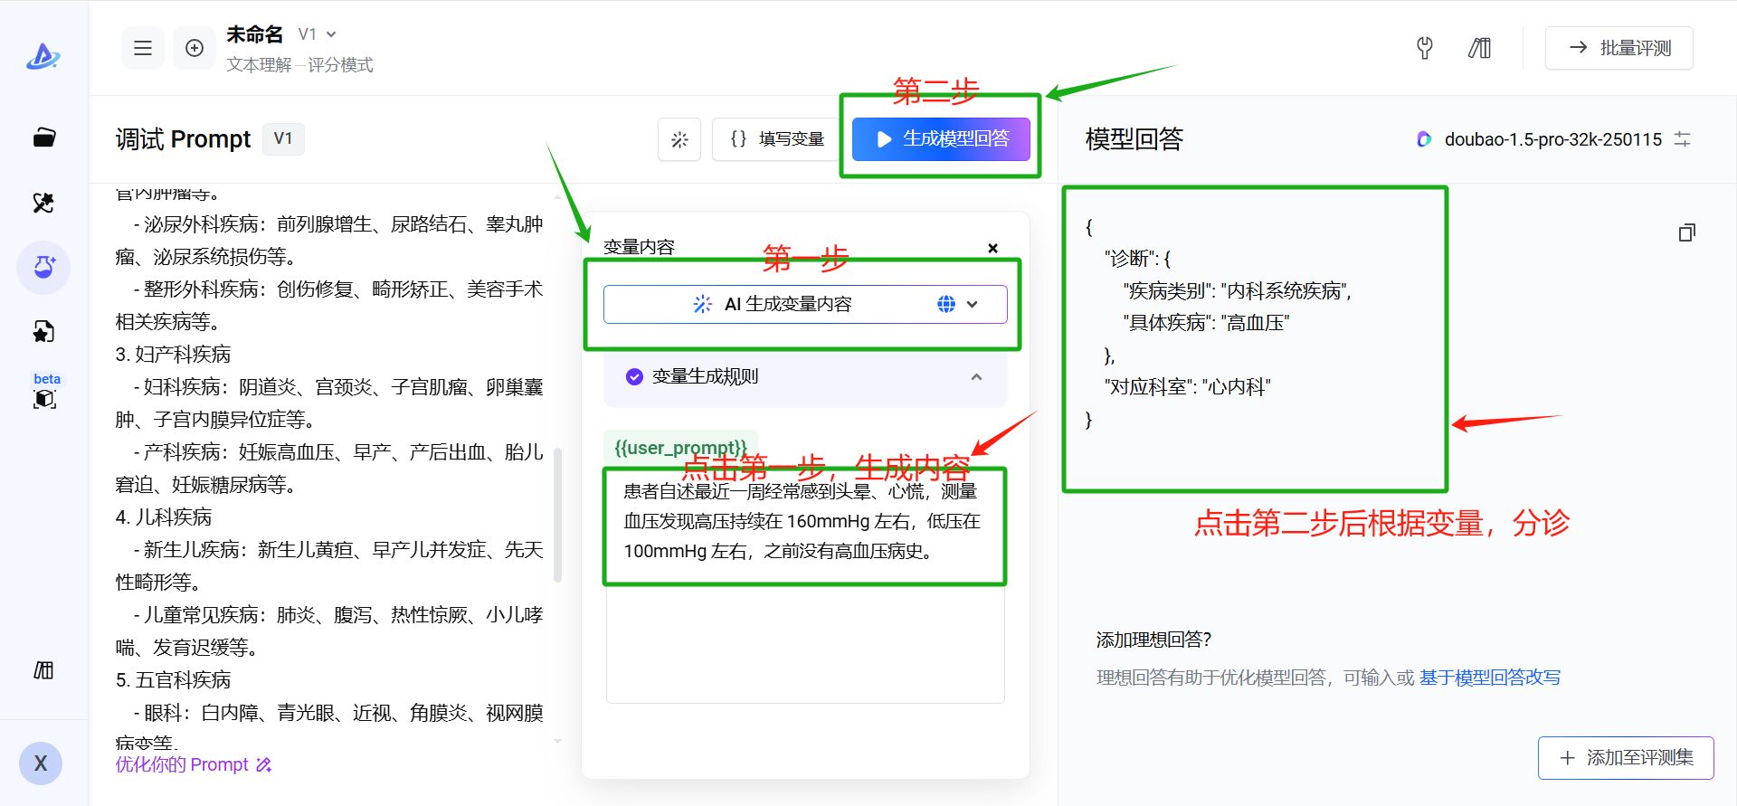Click the 变量生成规则 label
Image resolution: width=1737 pixels, height=806 pixels.
point(705,376)
